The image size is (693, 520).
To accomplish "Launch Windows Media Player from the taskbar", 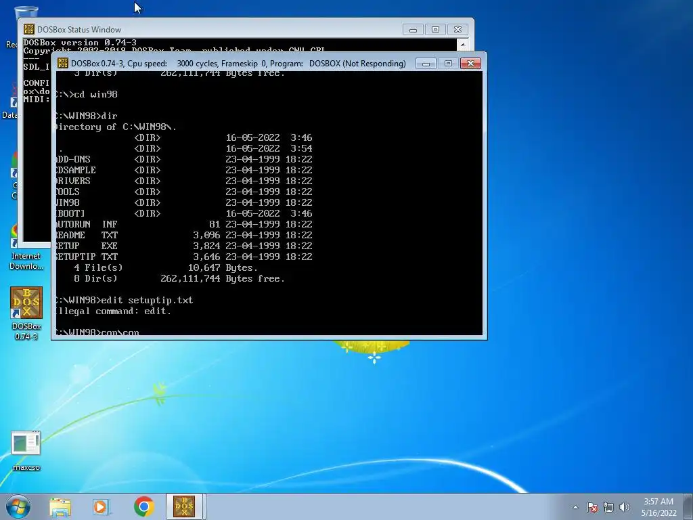I will (102, 507).
